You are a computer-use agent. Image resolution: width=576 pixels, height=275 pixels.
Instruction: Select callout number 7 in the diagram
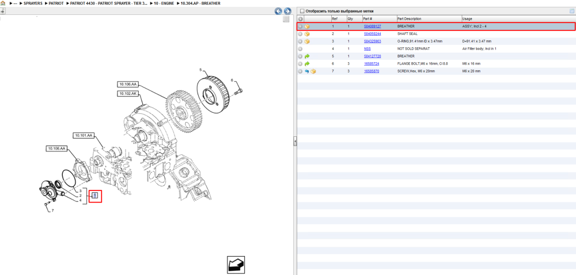point(52,211)
